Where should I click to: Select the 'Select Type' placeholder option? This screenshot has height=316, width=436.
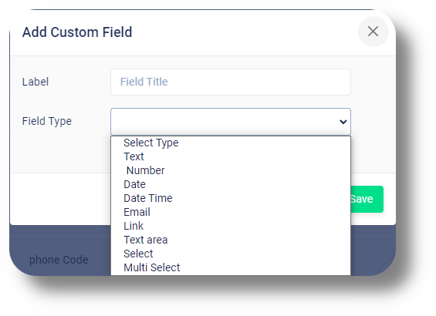point(231,143)
